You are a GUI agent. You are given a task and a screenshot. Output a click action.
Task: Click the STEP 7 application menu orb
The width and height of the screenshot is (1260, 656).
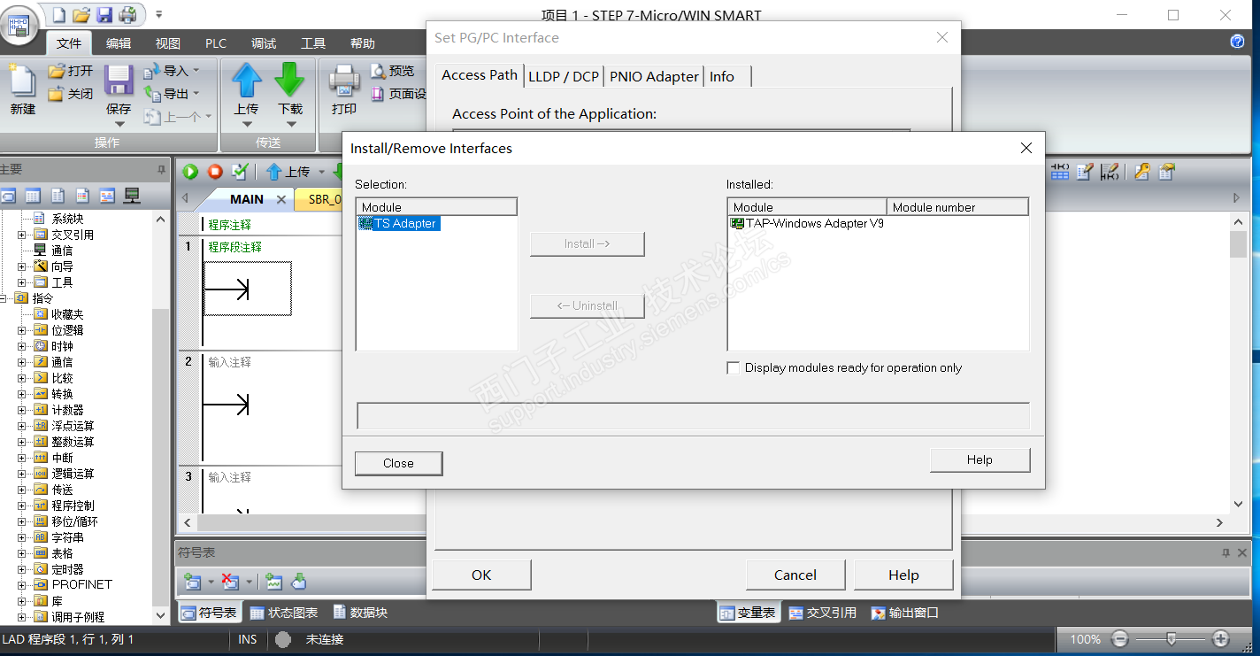click(19, 24)
